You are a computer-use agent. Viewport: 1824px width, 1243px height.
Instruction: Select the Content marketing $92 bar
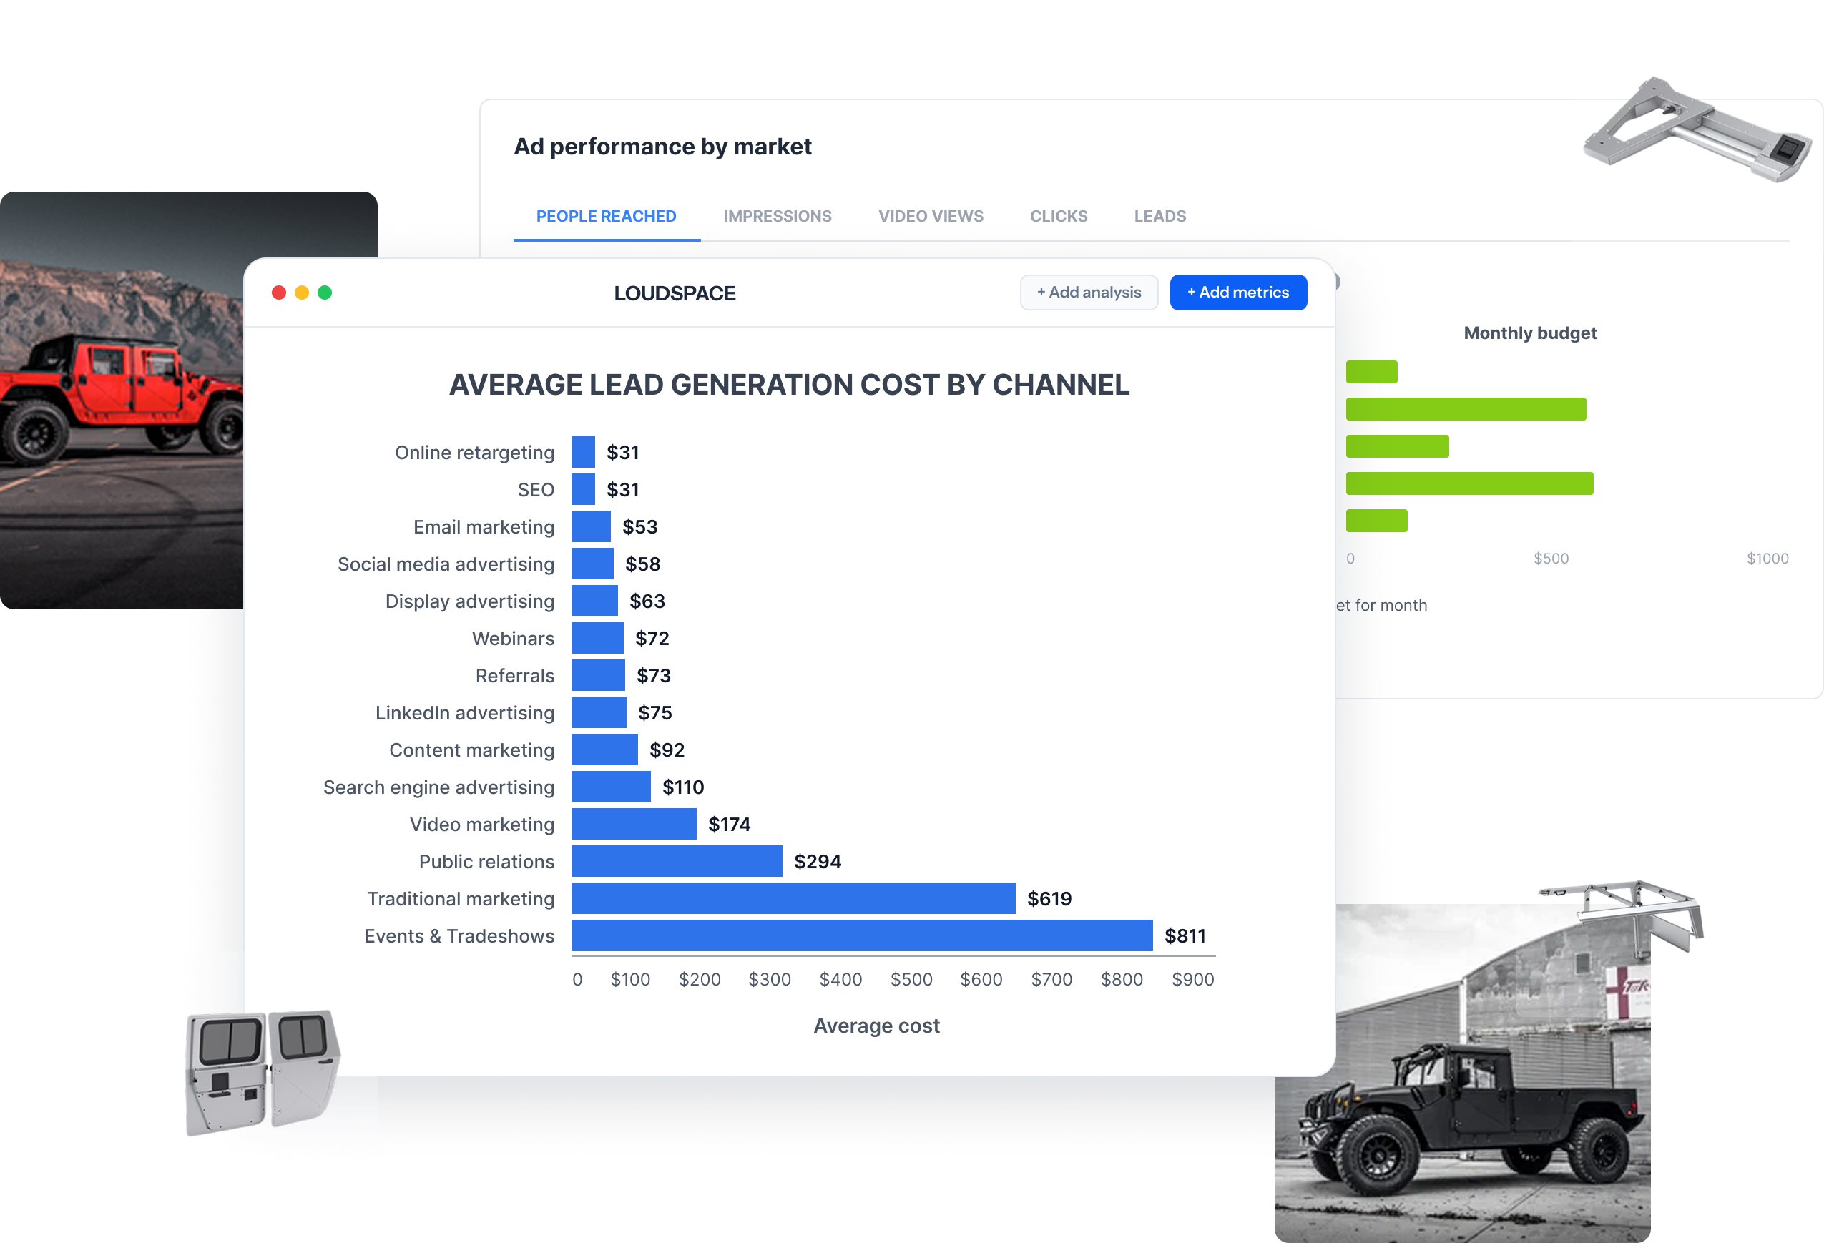click(604, 750)
